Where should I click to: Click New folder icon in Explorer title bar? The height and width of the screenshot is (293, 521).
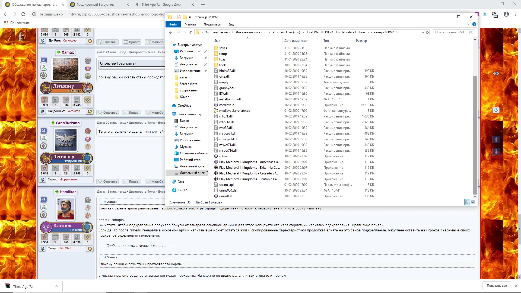(185, 17)
